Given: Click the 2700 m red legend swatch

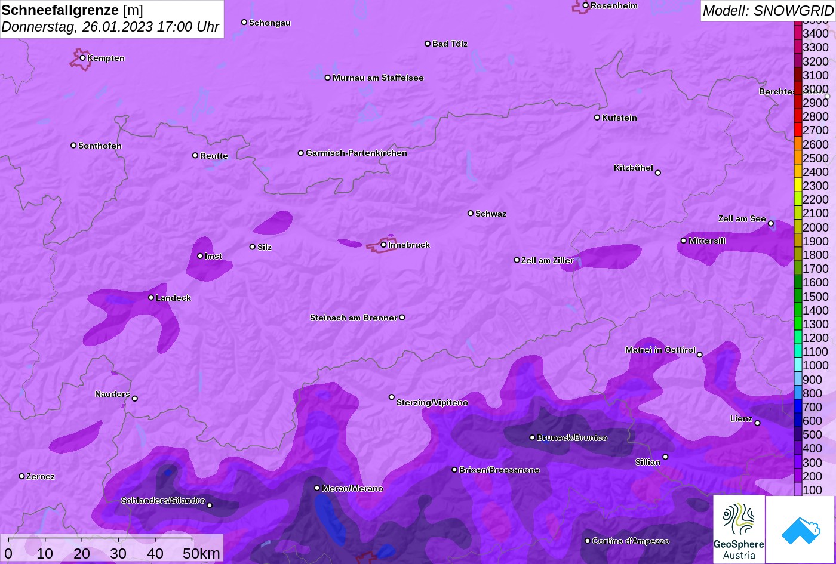Looking at the screenshot, I should coord(798,130).
